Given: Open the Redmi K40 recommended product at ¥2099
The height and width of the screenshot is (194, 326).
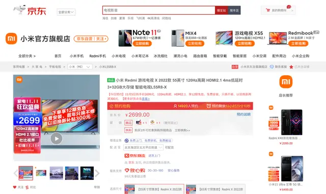Looking at the screenshot, I should [286, 125].
